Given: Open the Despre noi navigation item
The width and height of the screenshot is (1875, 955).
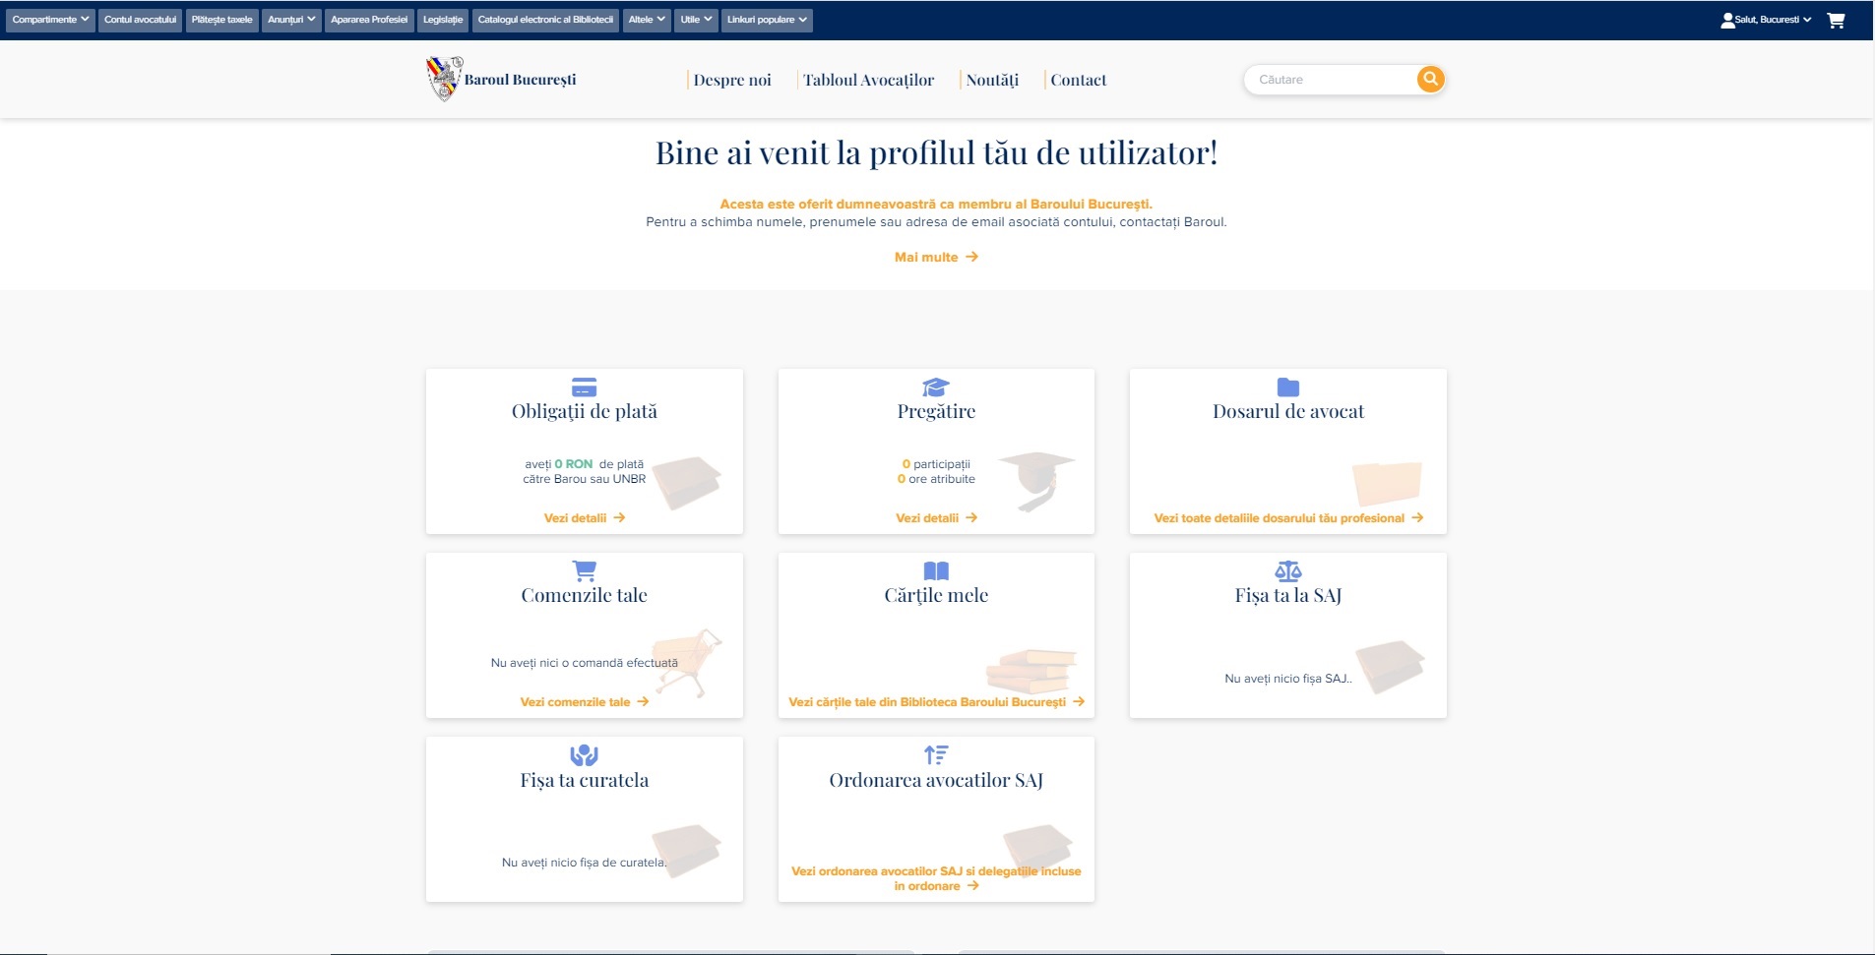Looking at the screenshot, I should [731, 80].
